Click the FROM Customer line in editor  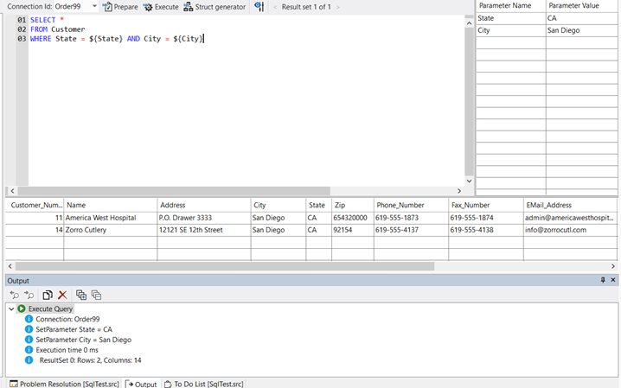(57, 29)
